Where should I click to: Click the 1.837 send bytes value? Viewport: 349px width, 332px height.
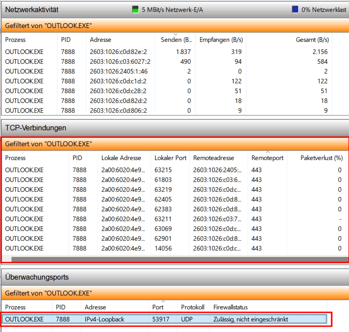tap(183, 52)
